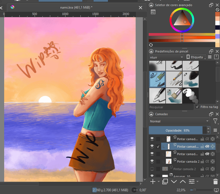Select the teal textured smudge brush preset
Screen dimensions: 220x194
[191, 79]
